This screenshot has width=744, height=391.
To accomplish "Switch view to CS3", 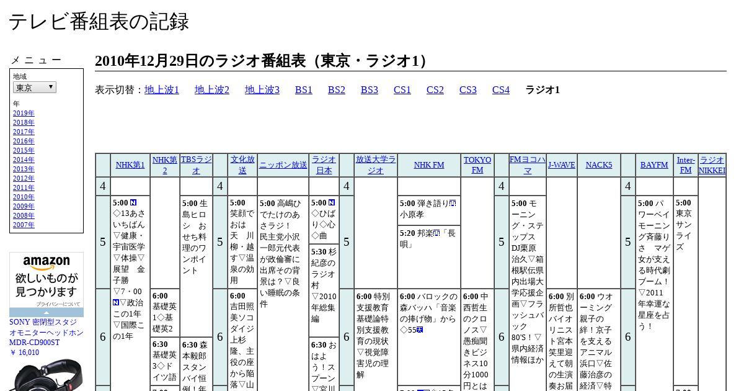I will click(x=468, y=90).
